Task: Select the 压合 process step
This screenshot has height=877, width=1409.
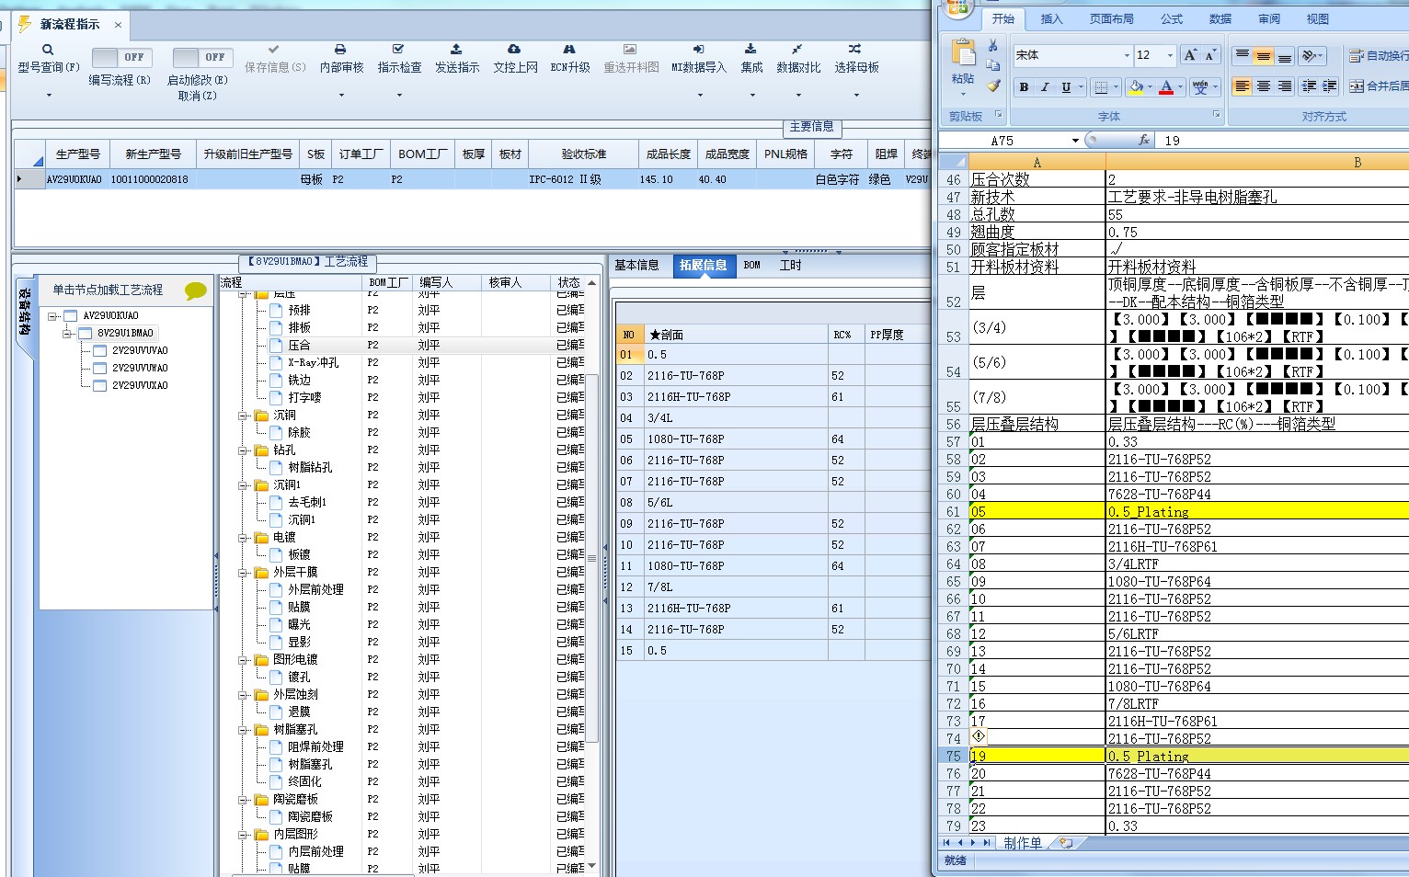Action: [299, 346]
